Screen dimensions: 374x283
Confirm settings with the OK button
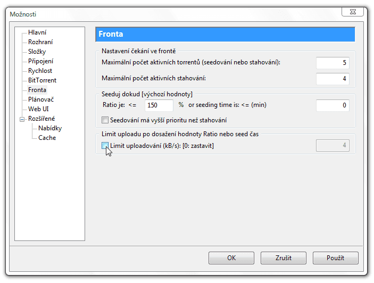point(231,258)
